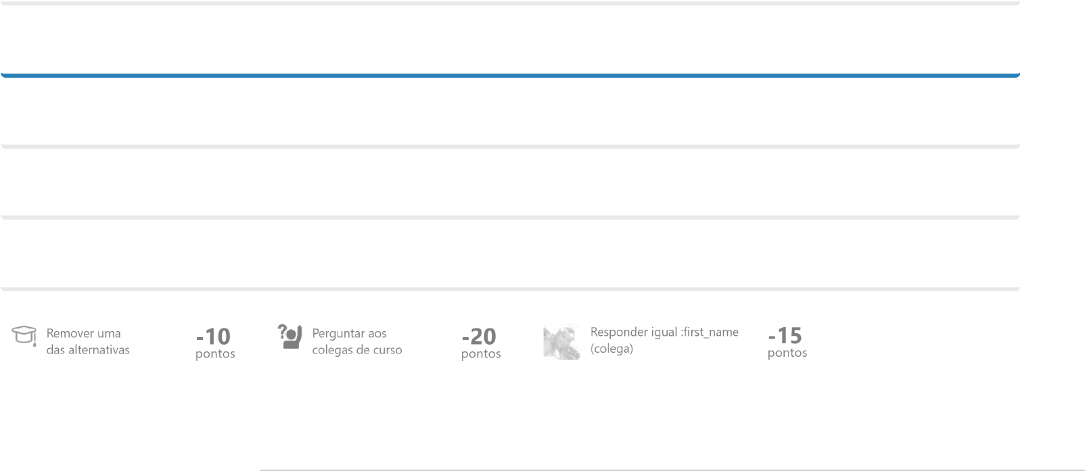This screenshot has width=1085, height=471.
Task: Click the -15 point cost
Action: (x=785, y=335)
